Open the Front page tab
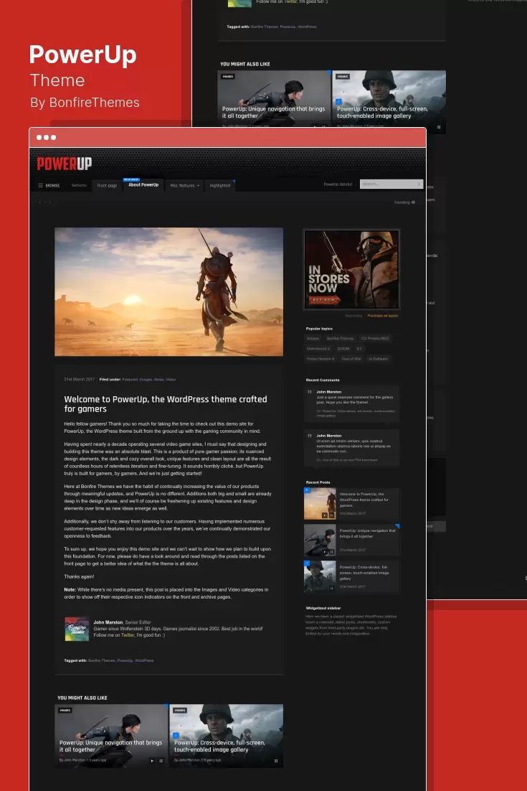This screenshot has width=527, height=791. (107, 186)
